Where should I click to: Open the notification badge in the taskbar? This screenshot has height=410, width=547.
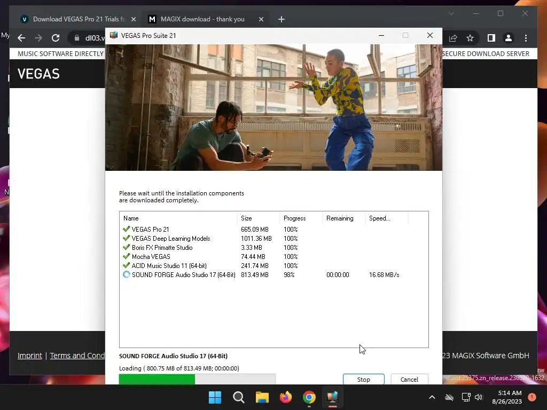pyautogui.click(x=532, y=397)
